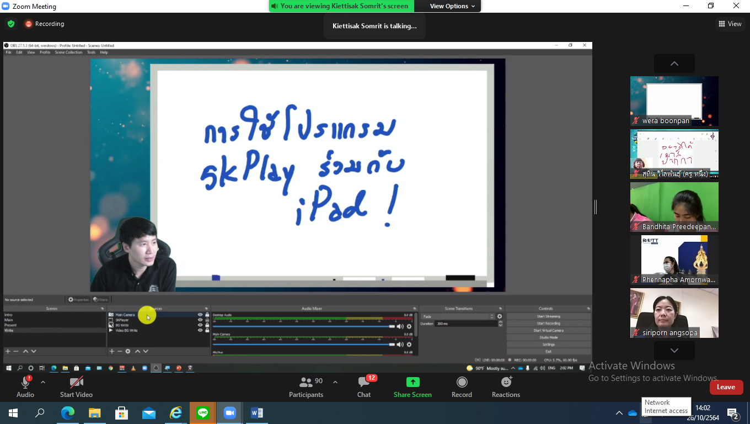Image resolution: width=750 pixels, height=424 pixels.
Task: Open the View layout grid button
Action: pos(730,24)
